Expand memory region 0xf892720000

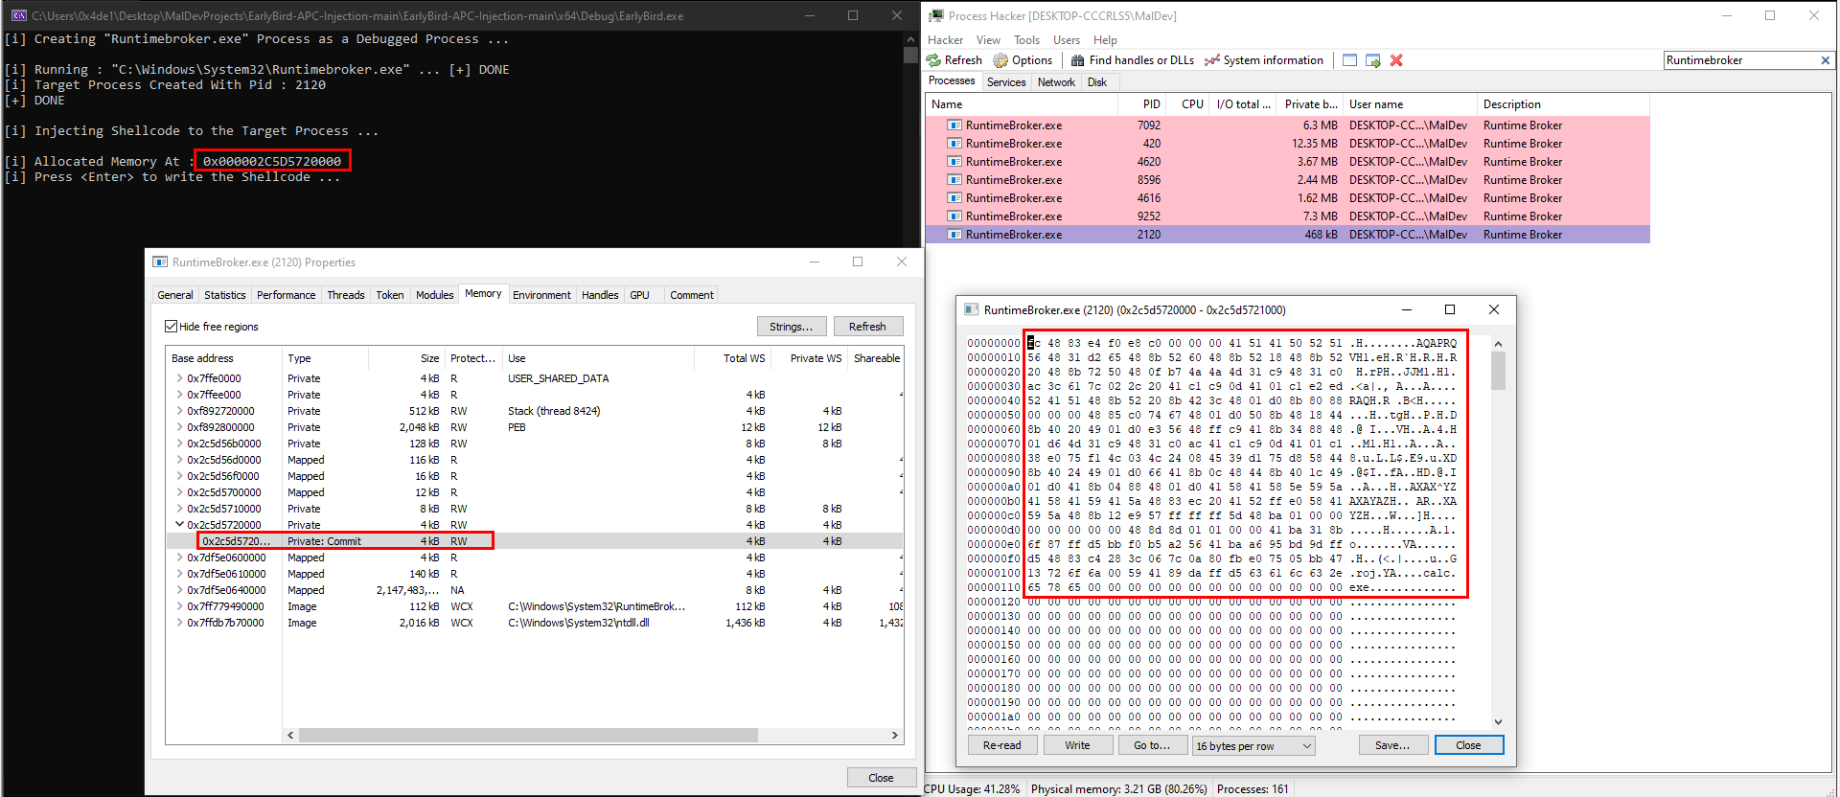coord(179,411)
